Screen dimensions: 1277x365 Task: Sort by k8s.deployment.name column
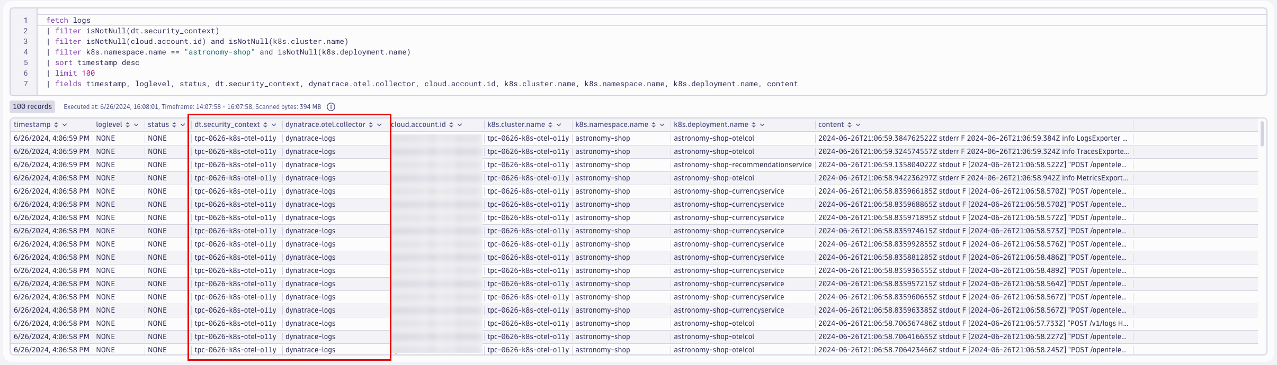tap(754, 125)
